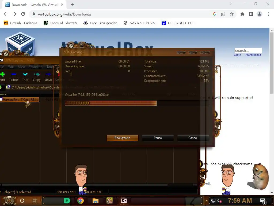Click the Name column header in 7-Zip

pyautogui.click(x=3, y=94)
